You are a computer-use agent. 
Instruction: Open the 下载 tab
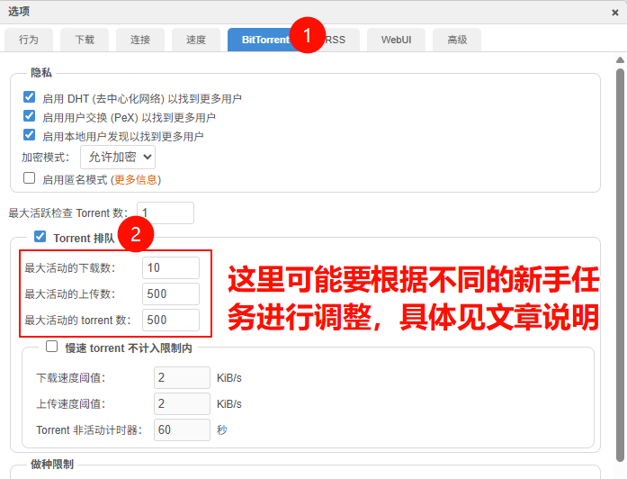point(85,40)
